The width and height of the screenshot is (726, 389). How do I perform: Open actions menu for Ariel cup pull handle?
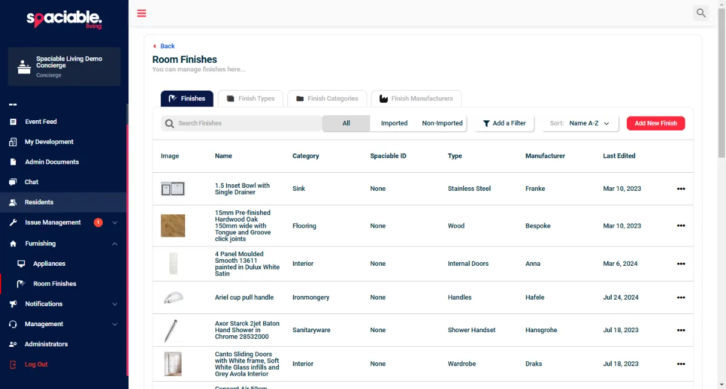pos(681,298)
